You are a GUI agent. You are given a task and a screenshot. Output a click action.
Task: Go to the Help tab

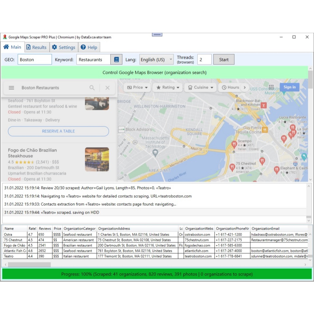[x=89, y=47]
